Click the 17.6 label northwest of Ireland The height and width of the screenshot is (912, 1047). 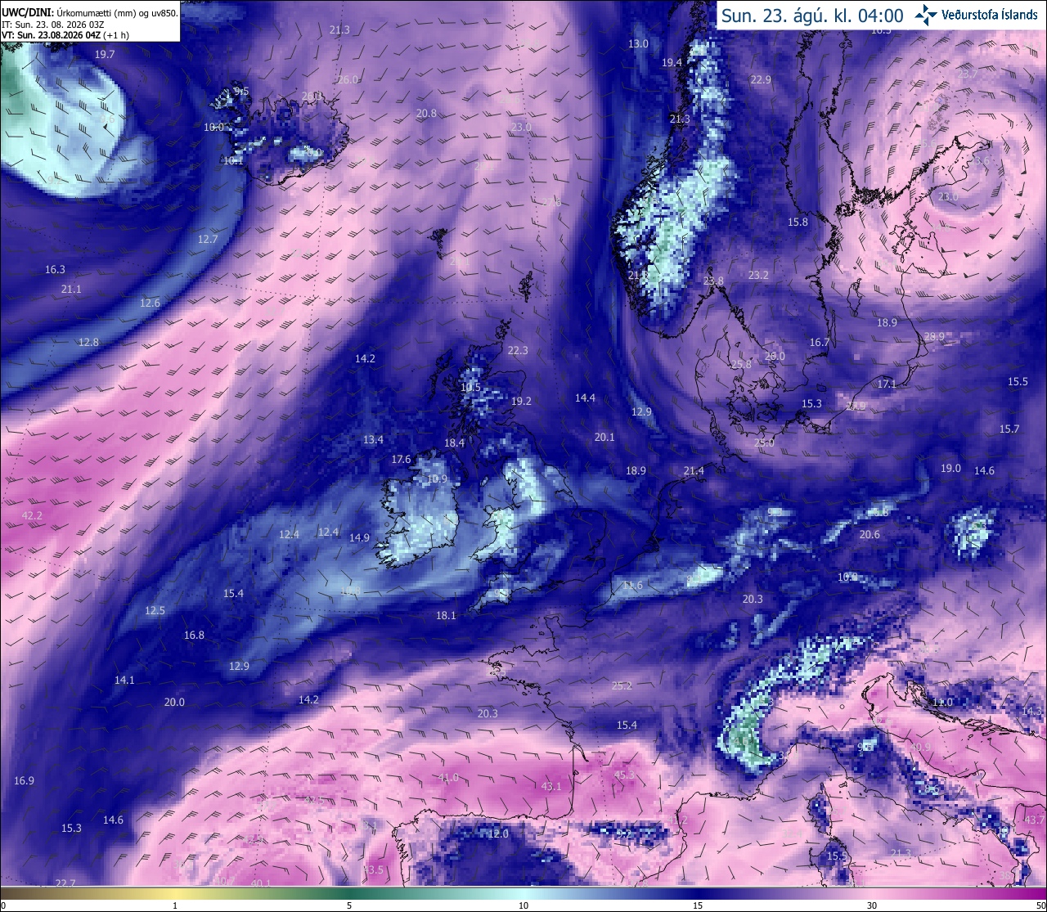[x=401, y=459]
